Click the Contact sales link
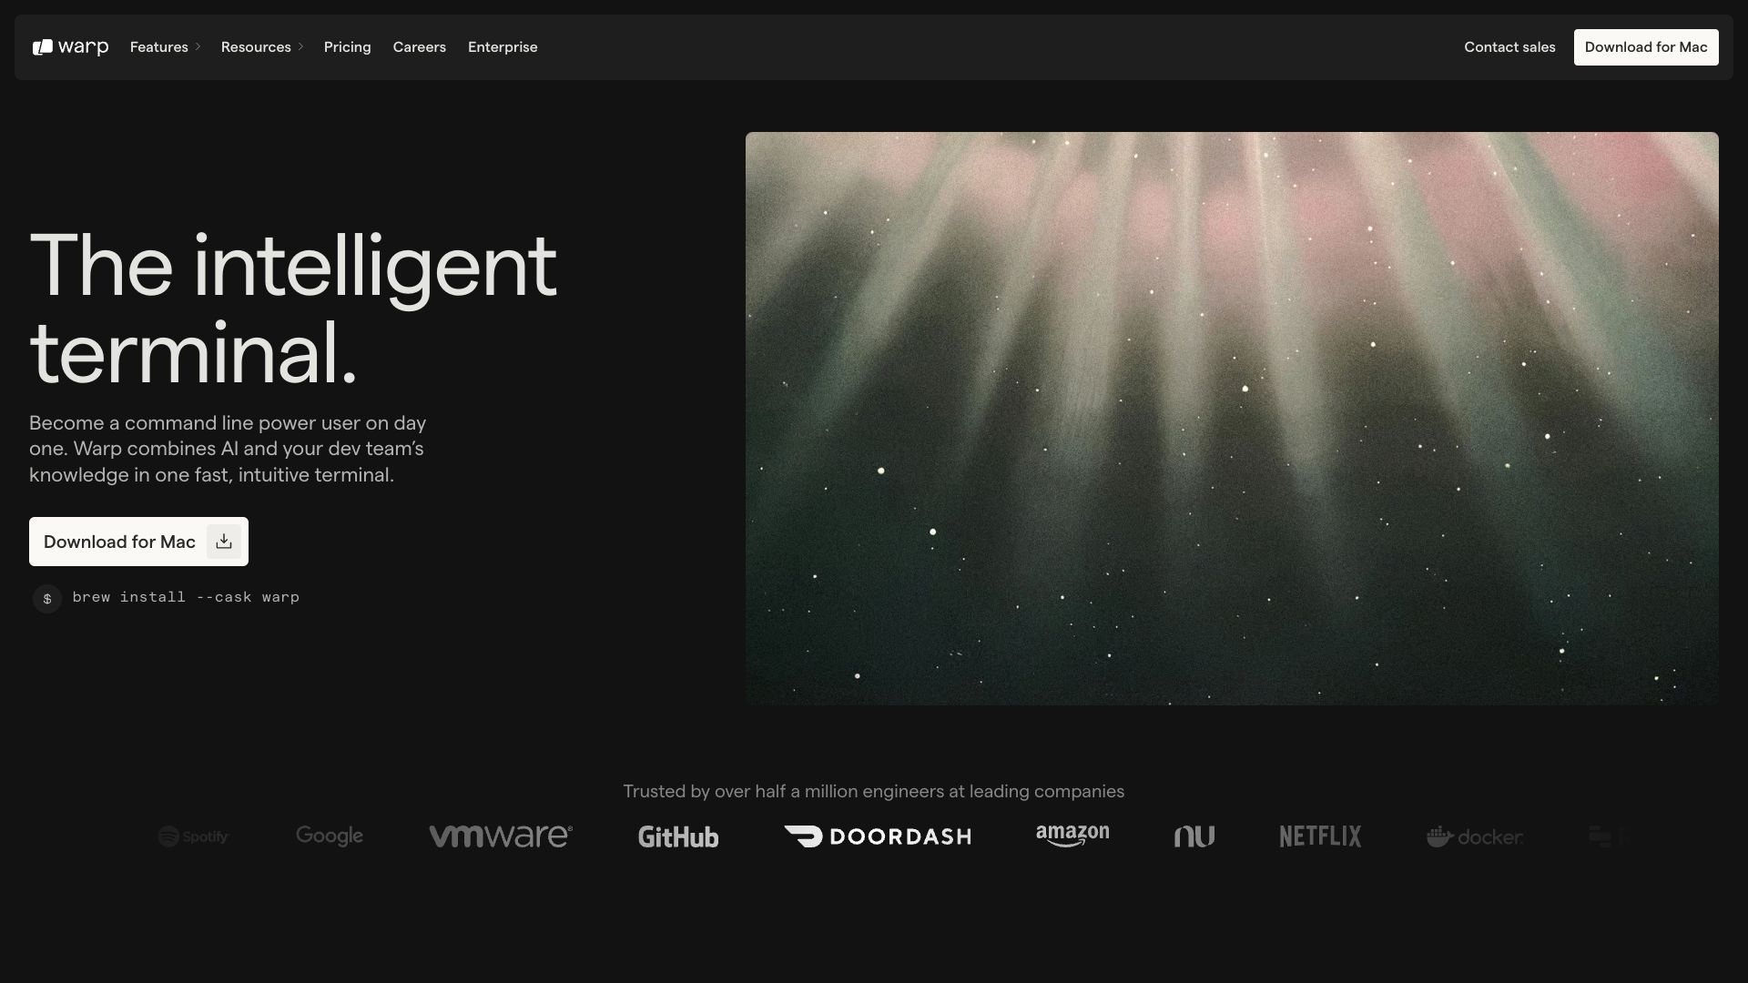 pyautogui.click(x=1509, y=47)
